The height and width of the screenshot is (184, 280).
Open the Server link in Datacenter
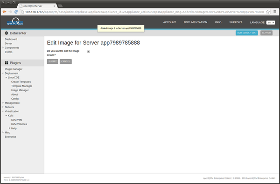pyautogui.click(x=8, y=43)
